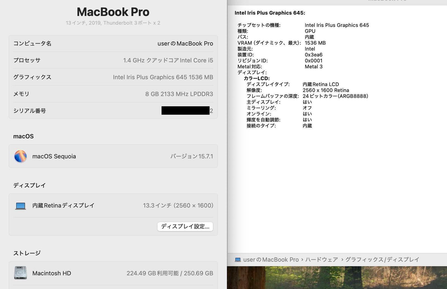Click the laptop icon in the breadcrumb bar
The width and height of the screenshot is (447, 289).
point(238,259)
